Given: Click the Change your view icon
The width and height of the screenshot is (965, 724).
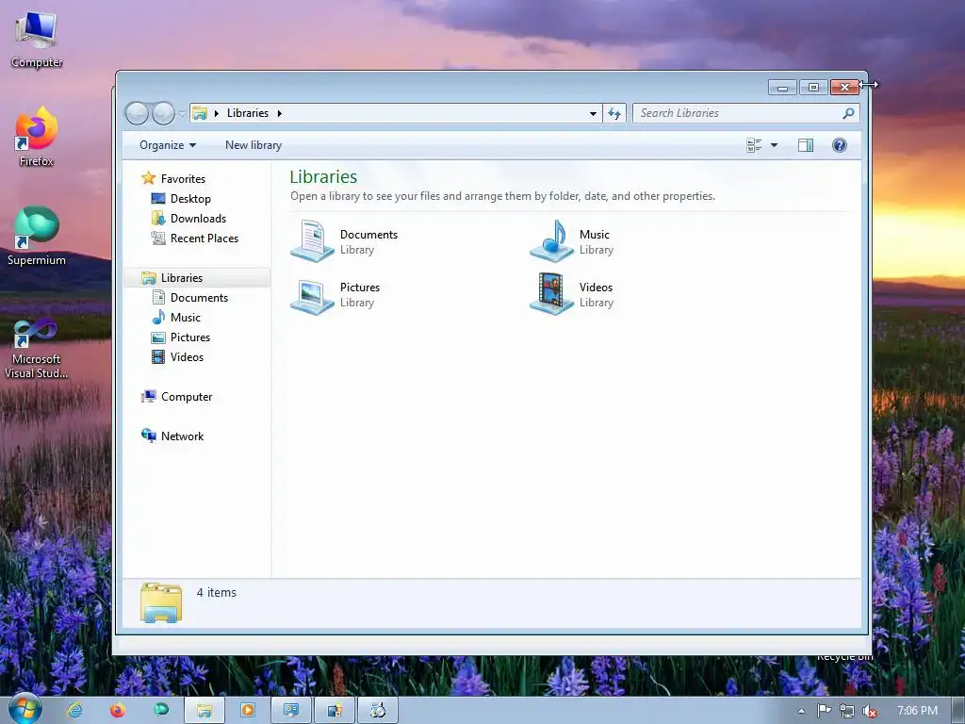Looking at the screenshot, I should (x=754, y=145).
